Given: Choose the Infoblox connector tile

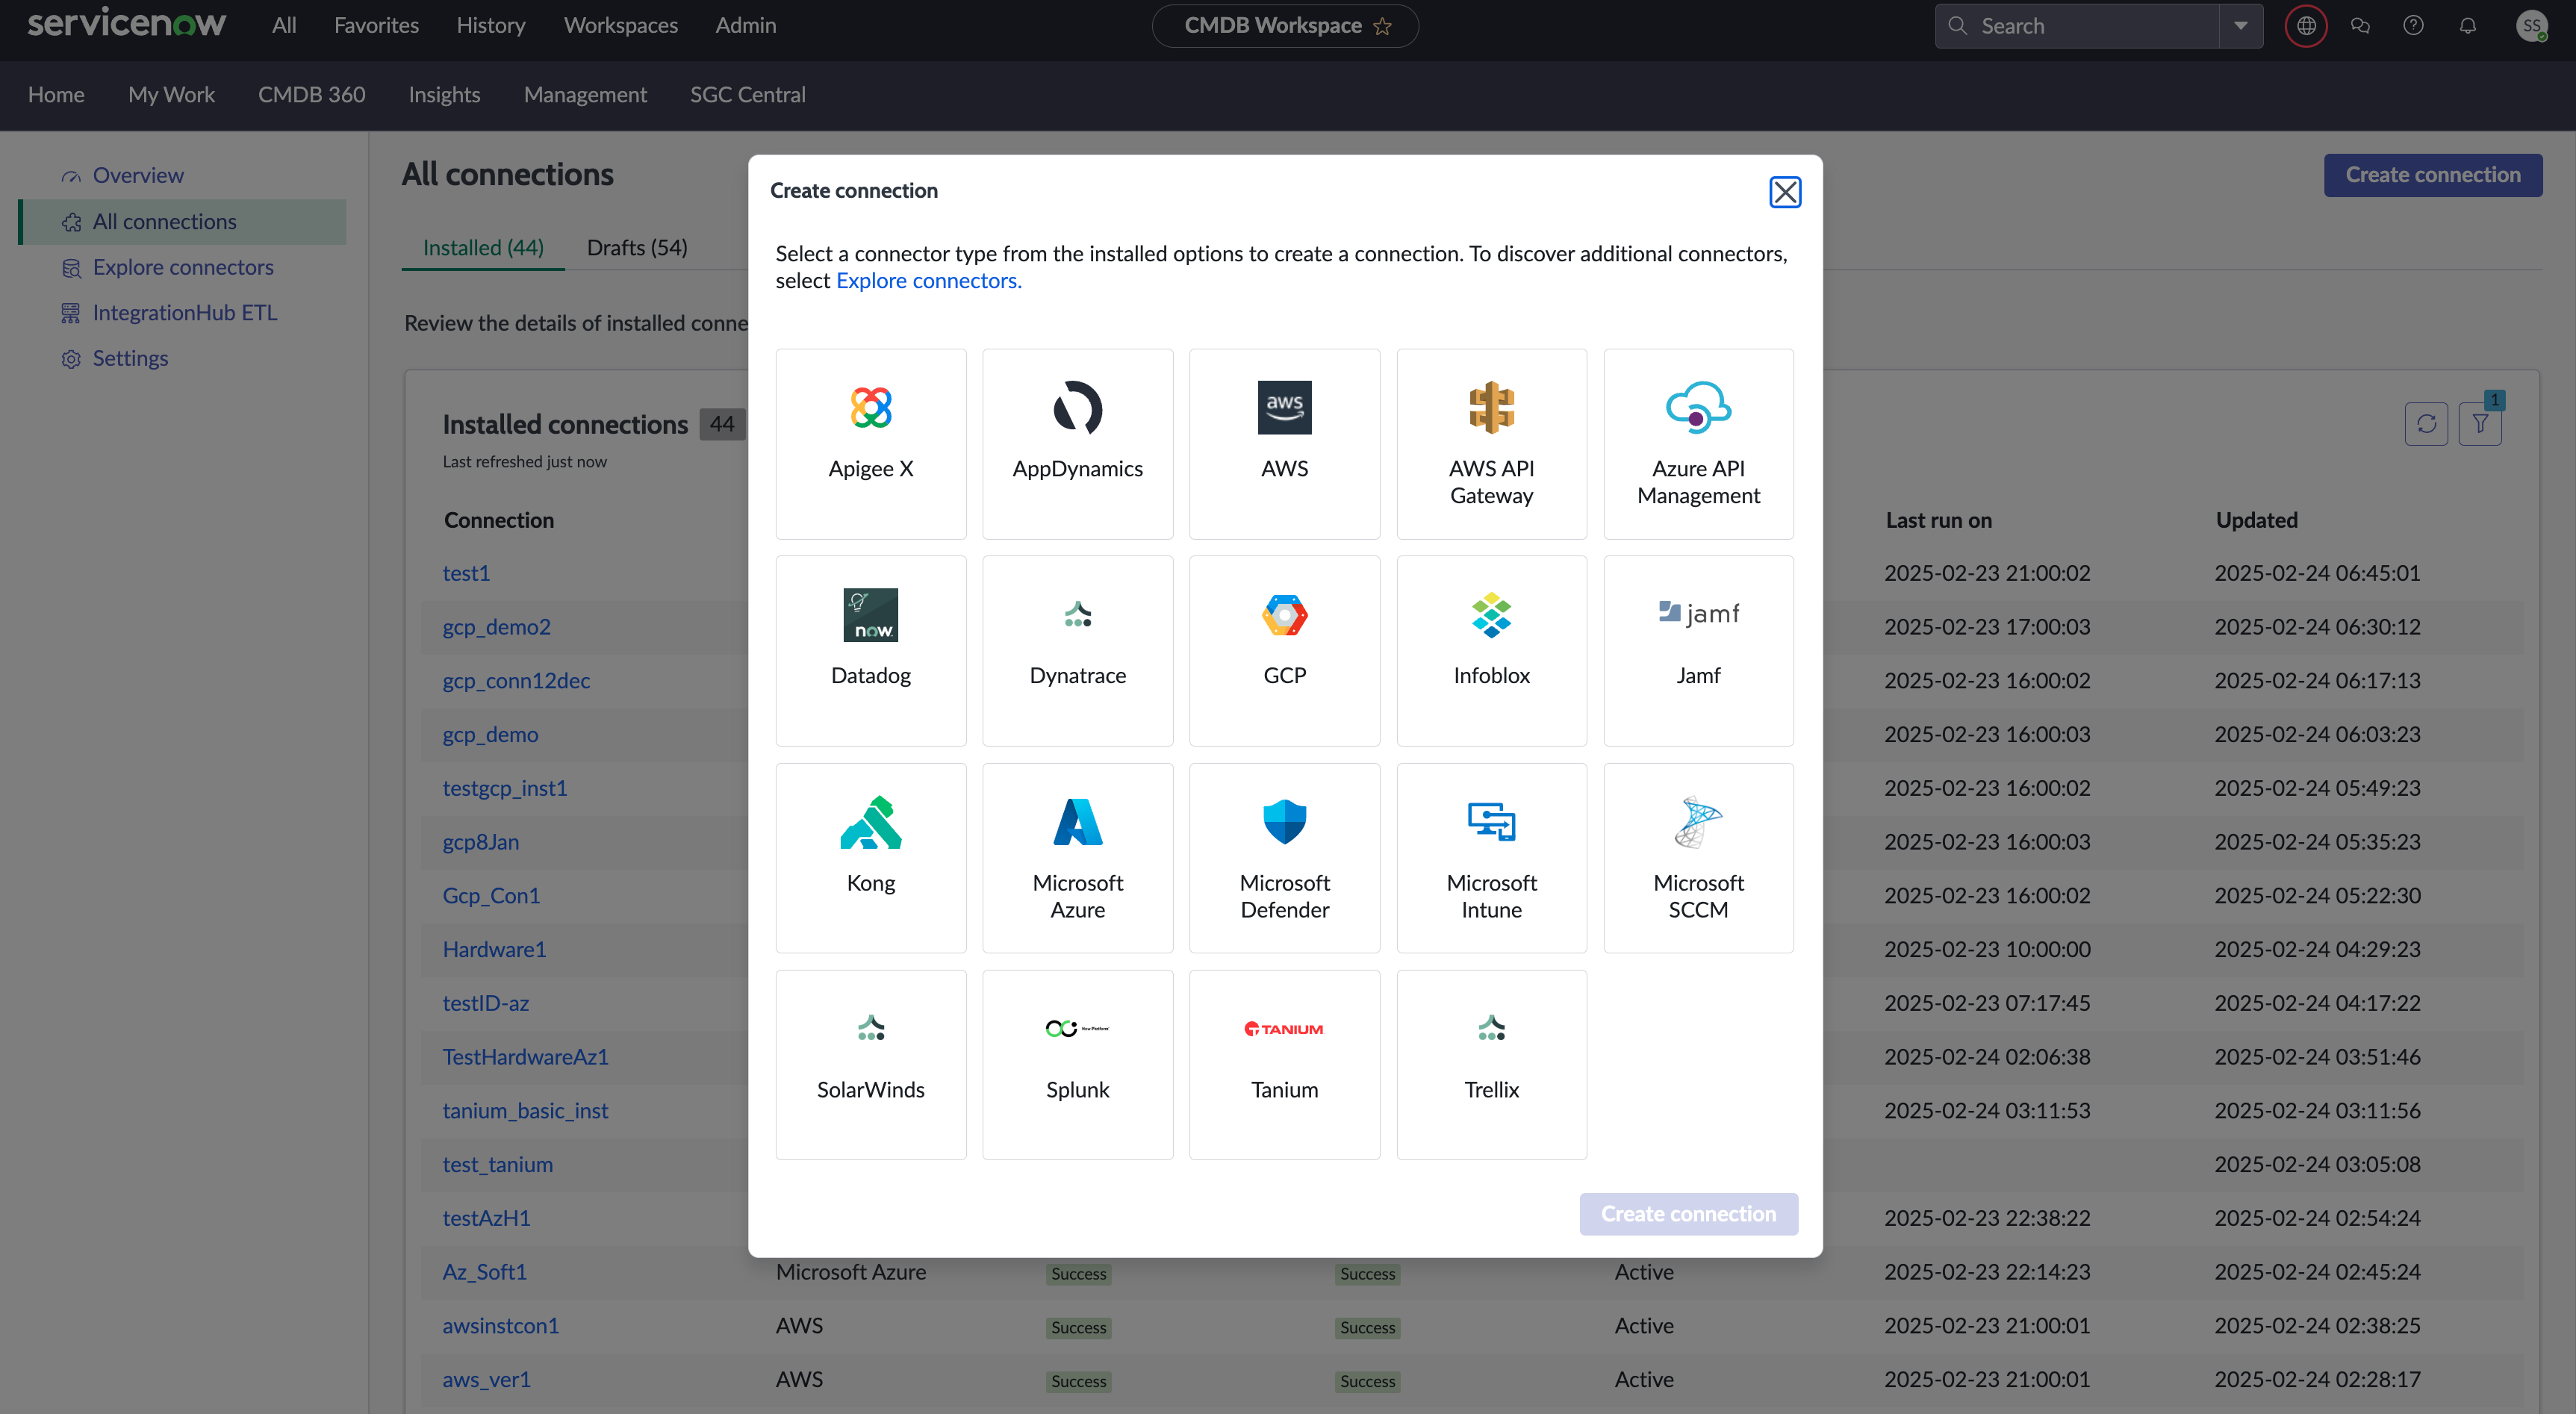Looking at the screenshot, I should point(1491,650).
